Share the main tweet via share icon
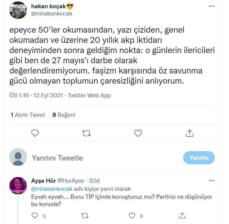229x224 pixels. pos(189,133)
